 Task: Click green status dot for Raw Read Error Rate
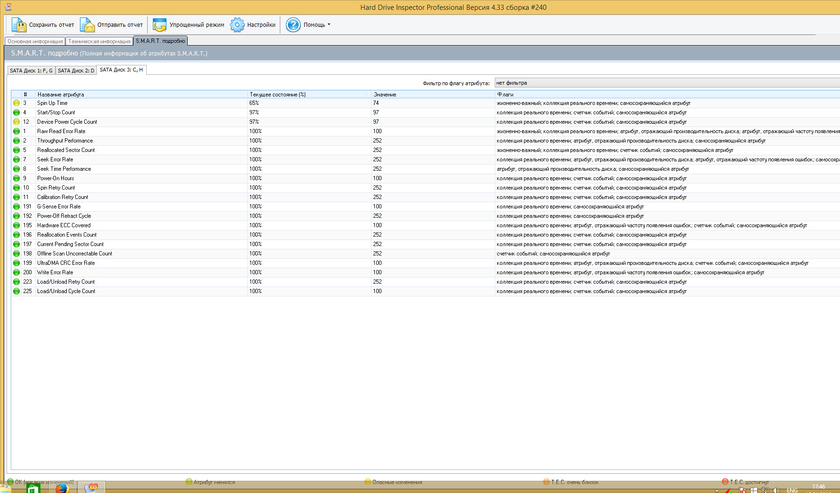(16, 131)
